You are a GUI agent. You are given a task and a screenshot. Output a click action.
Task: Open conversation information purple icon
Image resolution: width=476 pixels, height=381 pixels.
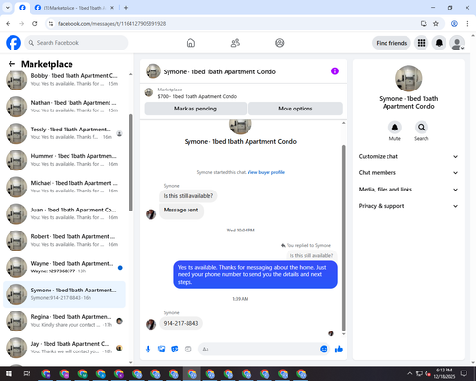335,71
